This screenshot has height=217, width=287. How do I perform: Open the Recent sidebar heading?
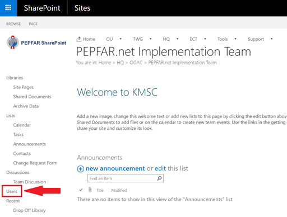coord(13,201)
